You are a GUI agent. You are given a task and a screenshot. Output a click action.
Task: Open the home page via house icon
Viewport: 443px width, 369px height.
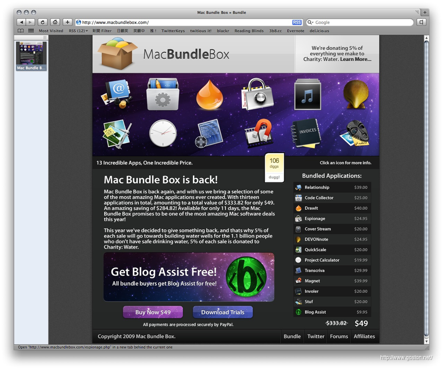coord(55,22)
